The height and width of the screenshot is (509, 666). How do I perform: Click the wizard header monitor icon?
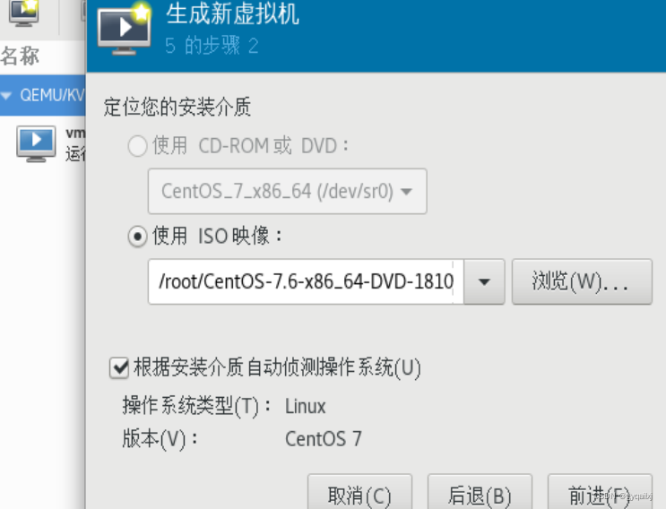tap(125, 29)
